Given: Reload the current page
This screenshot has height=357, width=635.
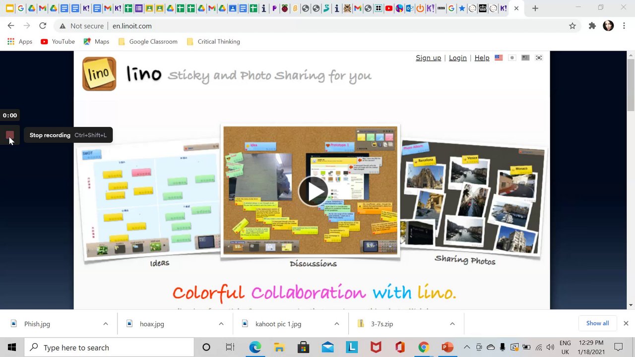Looking at the screenshot, I should tap(43, 26).
